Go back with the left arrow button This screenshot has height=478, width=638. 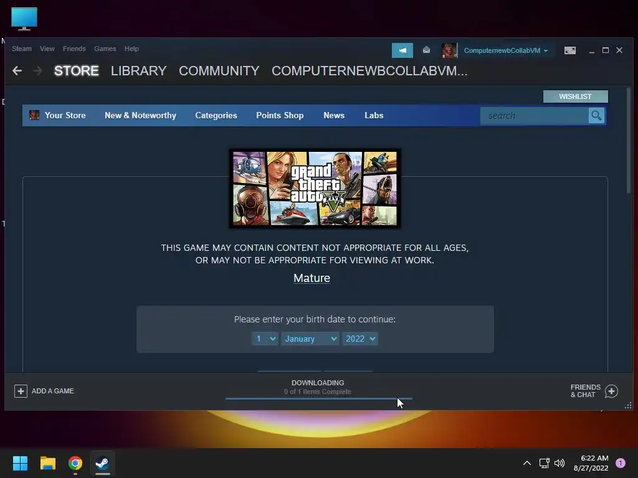(17, 71)
